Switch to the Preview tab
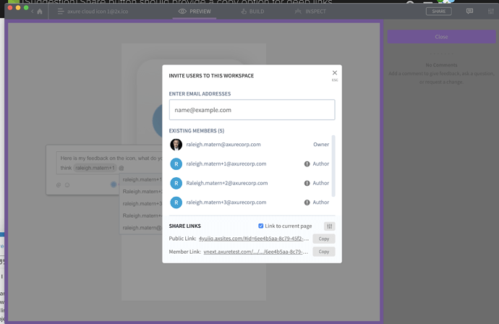This screenshot has height=324, width=499. point(195,12)
